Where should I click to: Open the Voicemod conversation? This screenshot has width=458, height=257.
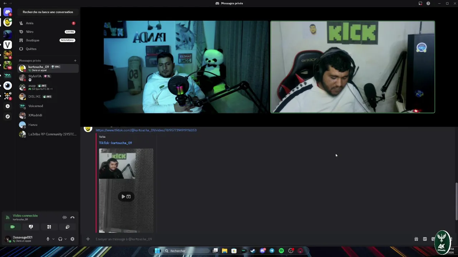48,106
